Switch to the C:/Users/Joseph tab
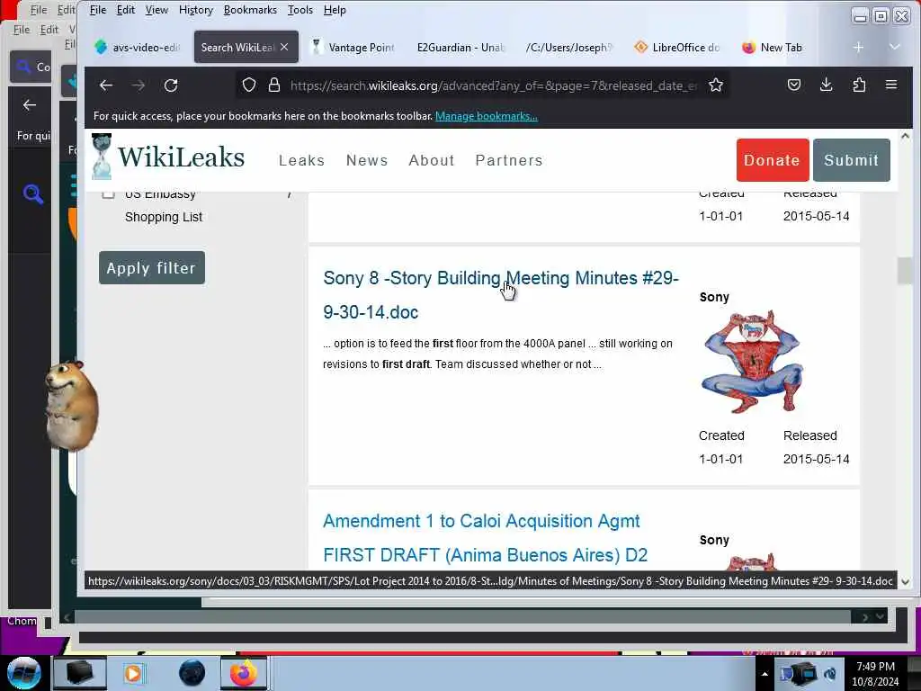Viewport: 921px width, 691px height. 568,47
